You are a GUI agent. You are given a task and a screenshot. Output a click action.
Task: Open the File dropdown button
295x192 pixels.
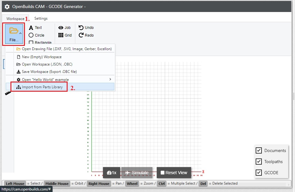[x=14, y=34]
